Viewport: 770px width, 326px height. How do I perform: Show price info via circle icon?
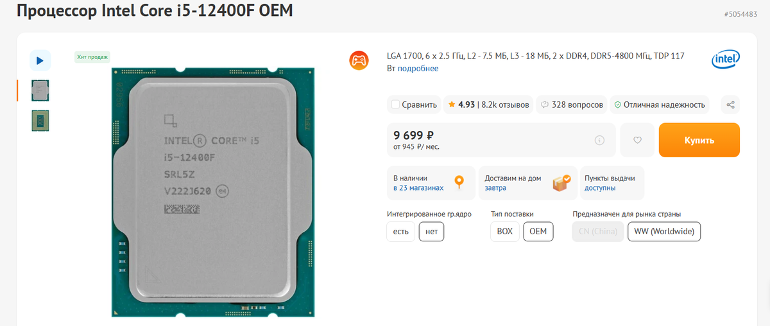[599, 140]
